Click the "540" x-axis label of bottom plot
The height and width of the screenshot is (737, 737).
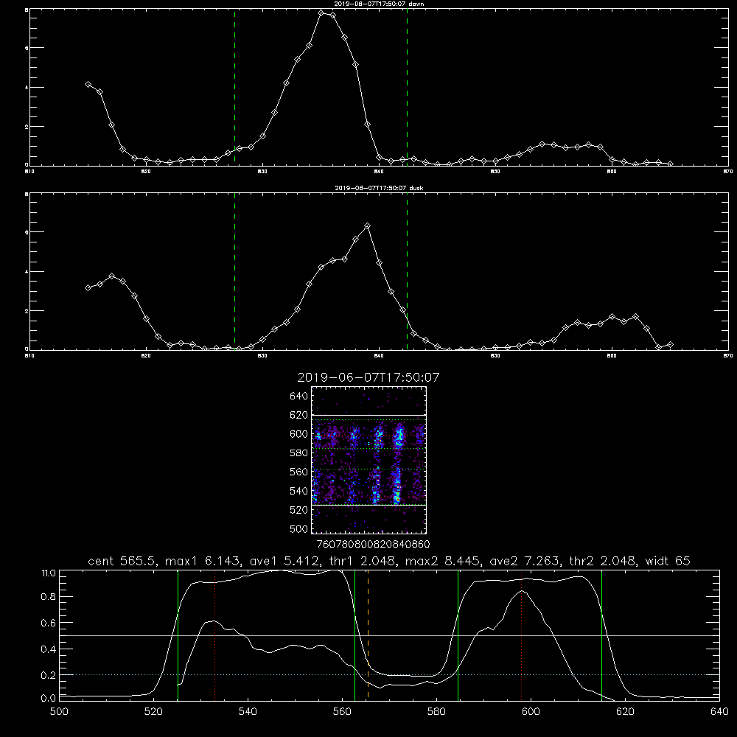tap(248, 712)
